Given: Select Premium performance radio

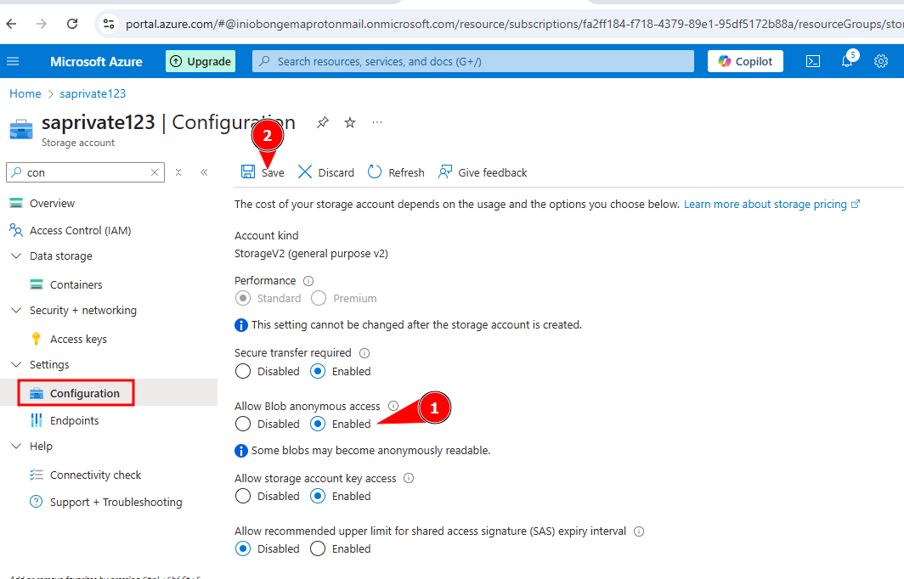Looking at the screenshot, I should pos(319,299).
